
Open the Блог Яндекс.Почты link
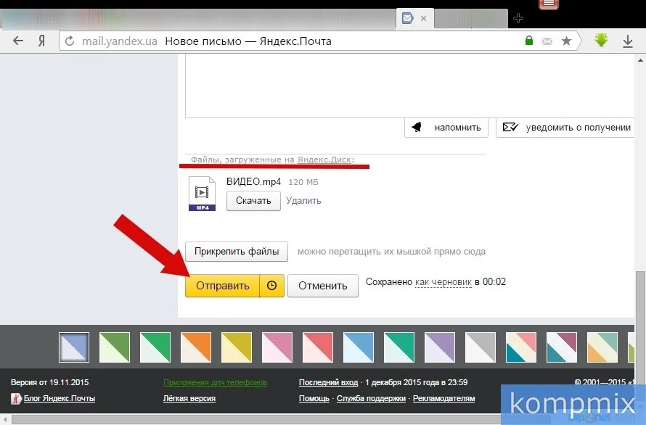[x=60, y=399]
